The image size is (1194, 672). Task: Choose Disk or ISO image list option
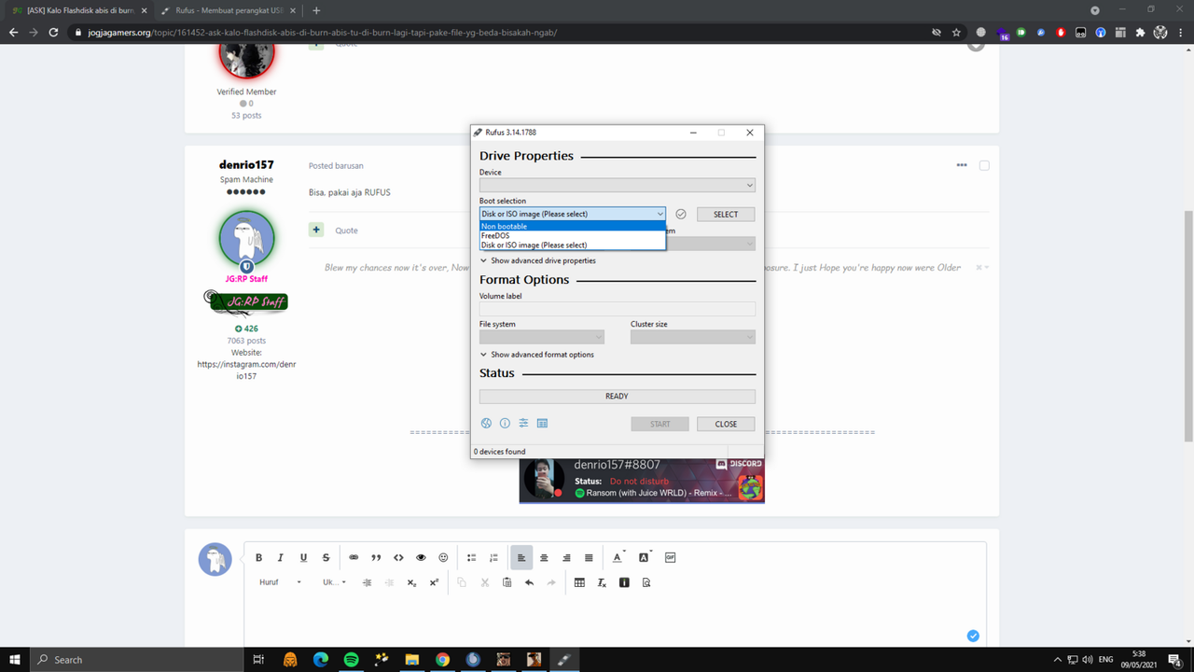tap(573, 245)
